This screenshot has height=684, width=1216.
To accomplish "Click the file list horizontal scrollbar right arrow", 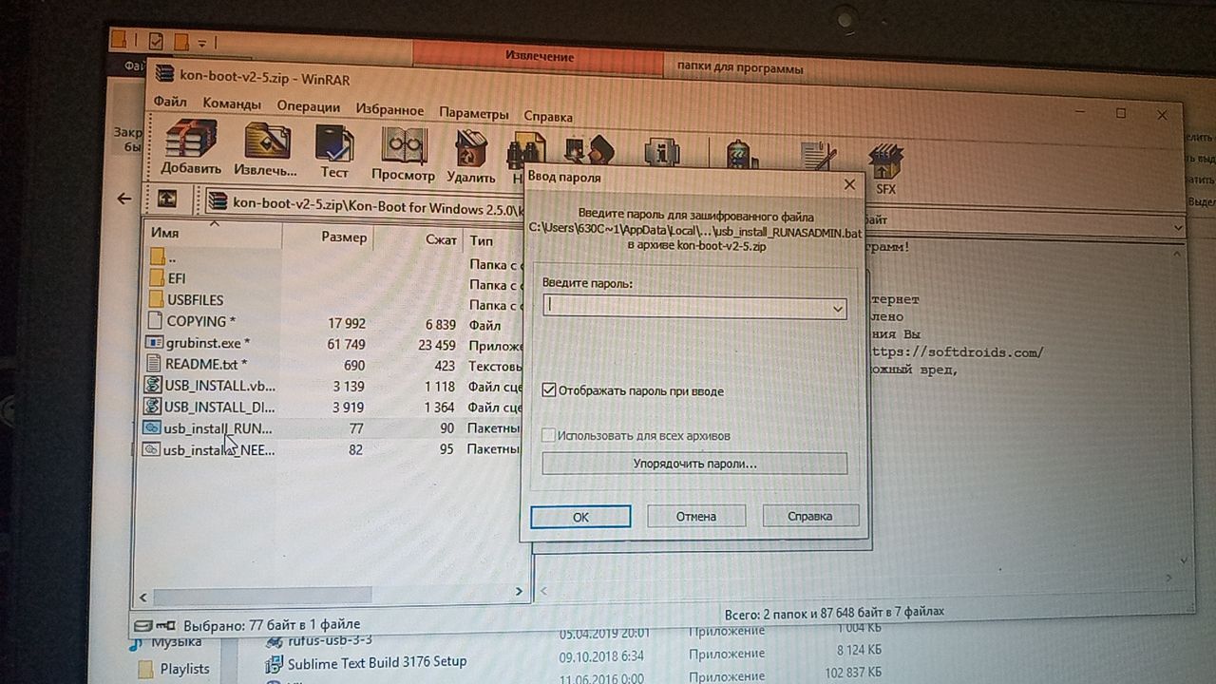I will pos(519,591).
